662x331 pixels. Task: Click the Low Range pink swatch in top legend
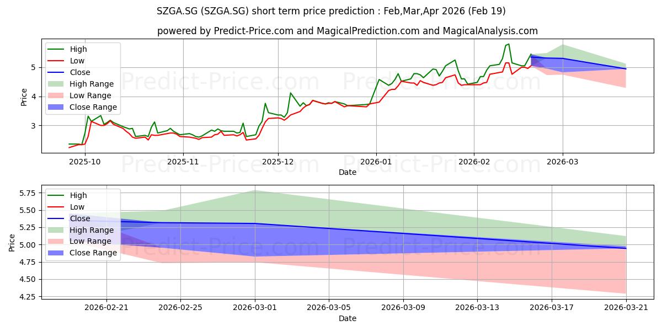click(57, 96)
